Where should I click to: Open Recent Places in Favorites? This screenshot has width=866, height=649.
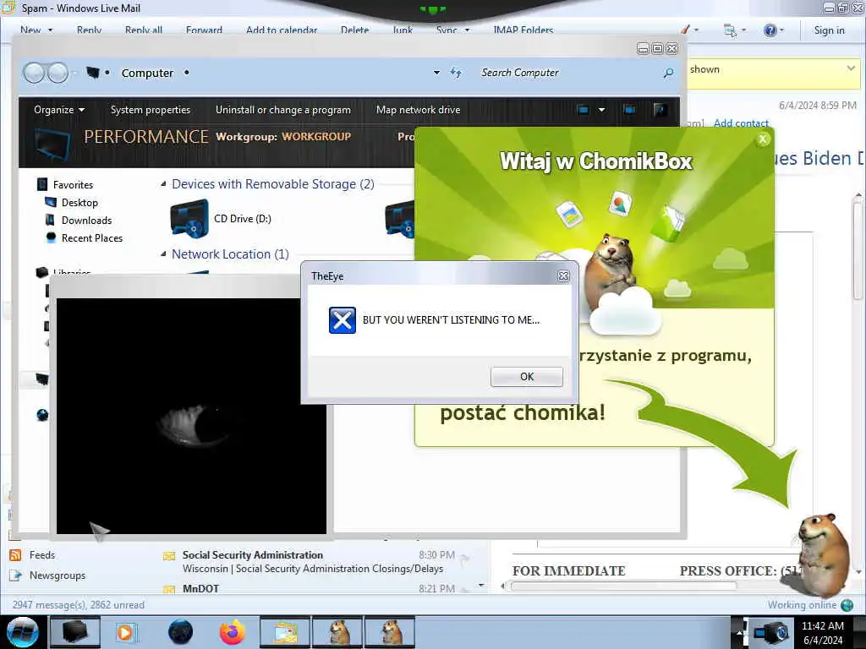[91, 237]
